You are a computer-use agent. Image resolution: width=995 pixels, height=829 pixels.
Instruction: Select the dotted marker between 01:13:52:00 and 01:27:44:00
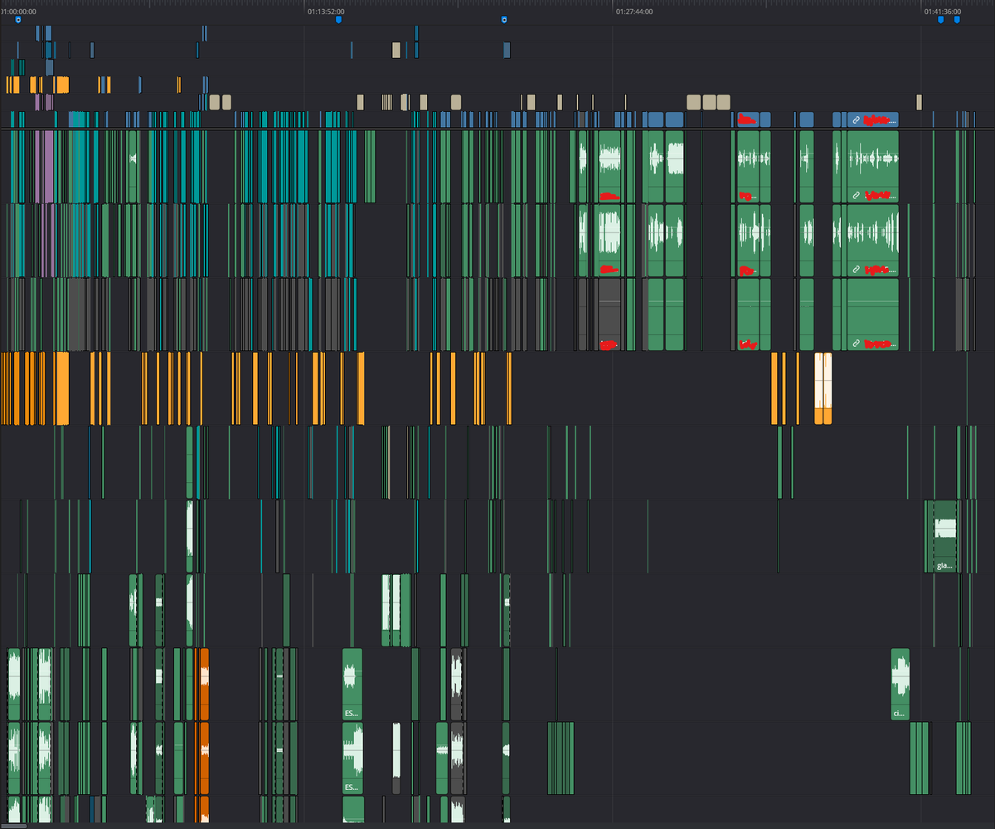[504, 19]
